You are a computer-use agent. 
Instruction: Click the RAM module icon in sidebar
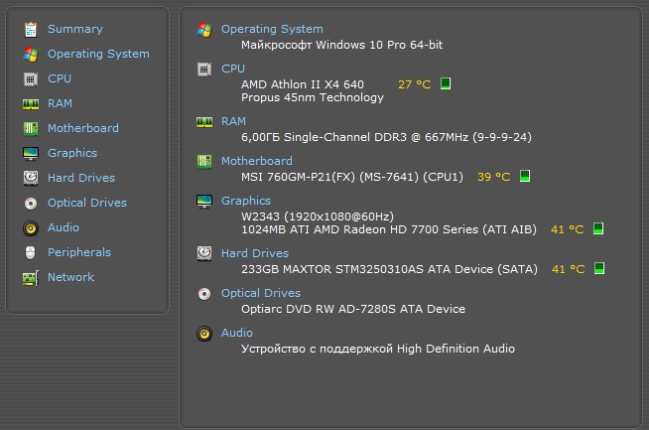pos(31,104)
